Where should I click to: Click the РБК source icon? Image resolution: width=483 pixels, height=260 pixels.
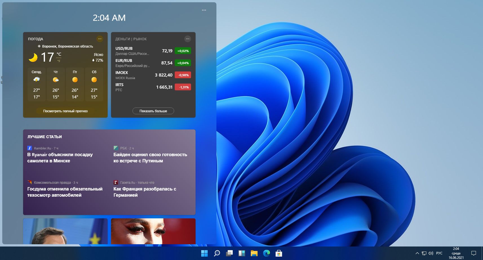116,148
